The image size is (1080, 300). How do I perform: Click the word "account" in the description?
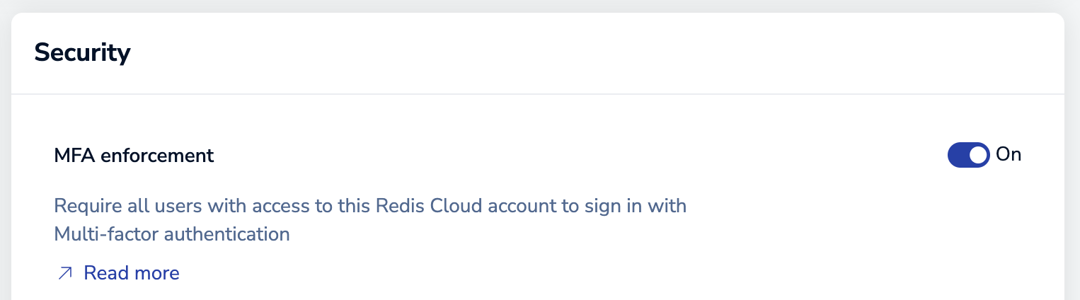pos(520,207)
